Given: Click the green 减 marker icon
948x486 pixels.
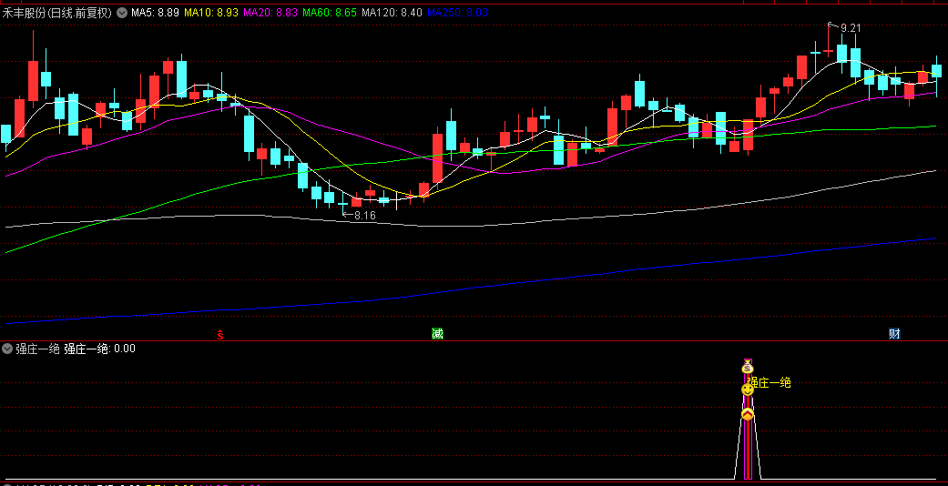Looking at the screenshot, I should [x=437, y=334].
